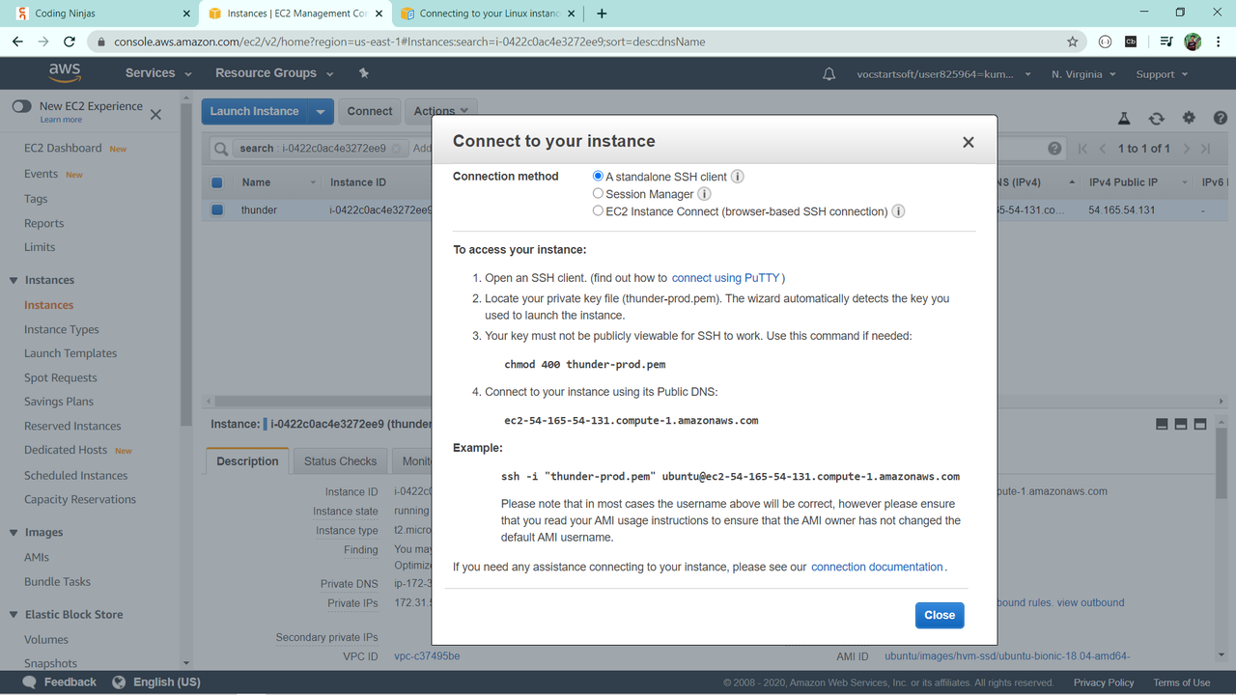The height and width of the screenshot is (695, 1236).
Task: Open the EC2 help question mark
Action: pos(1219,118)
